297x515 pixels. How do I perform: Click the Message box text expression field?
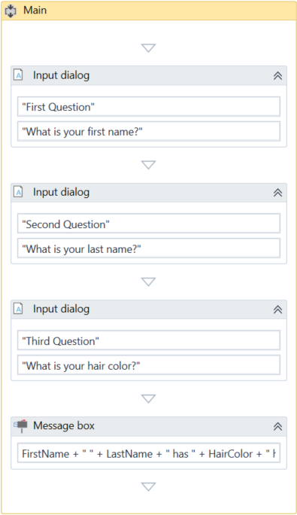pos(149,453)
